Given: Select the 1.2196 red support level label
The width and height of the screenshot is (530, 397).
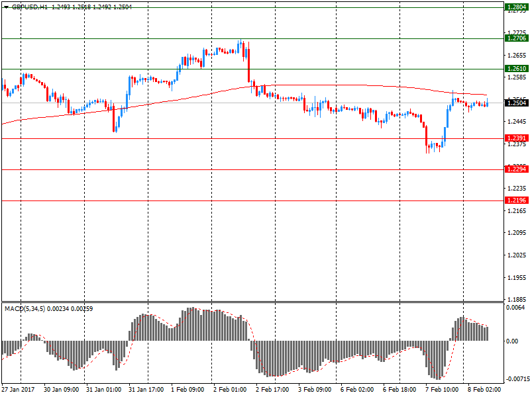Looking at the screenshot, I should (517, 200).
